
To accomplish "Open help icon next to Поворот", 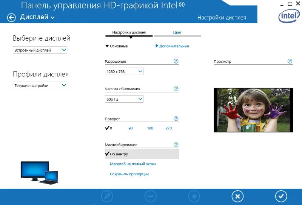I will tap(176, 118).
